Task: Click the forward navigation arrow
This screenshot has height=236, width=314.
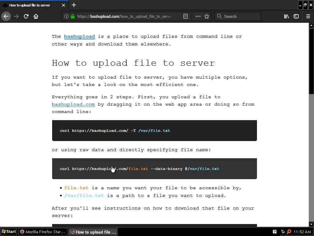Action: pyautogui.click(x=16, y=16)
